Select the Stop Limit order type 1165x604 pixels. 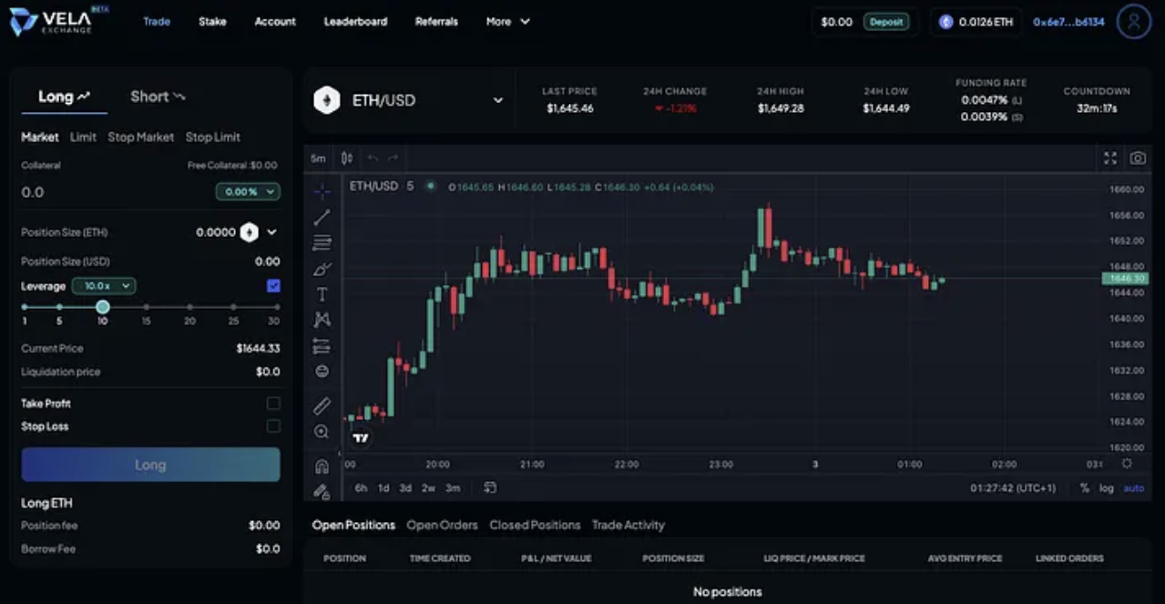pyautogui.click(x=213, y=138)
